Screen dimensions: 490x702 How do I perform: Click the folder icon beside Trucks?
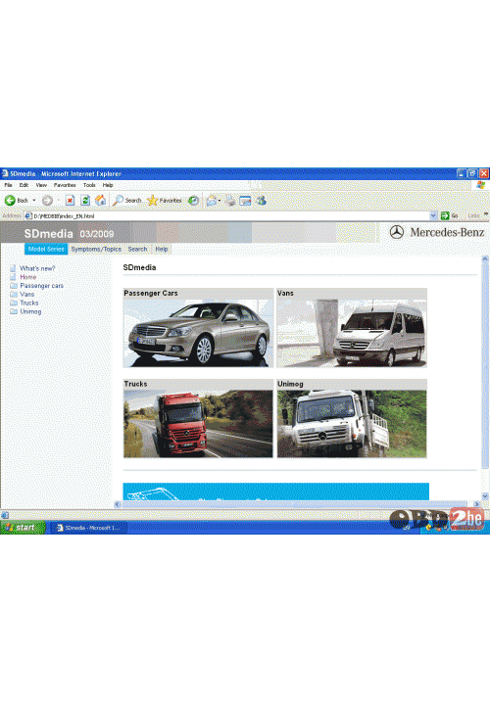(14, 303)
